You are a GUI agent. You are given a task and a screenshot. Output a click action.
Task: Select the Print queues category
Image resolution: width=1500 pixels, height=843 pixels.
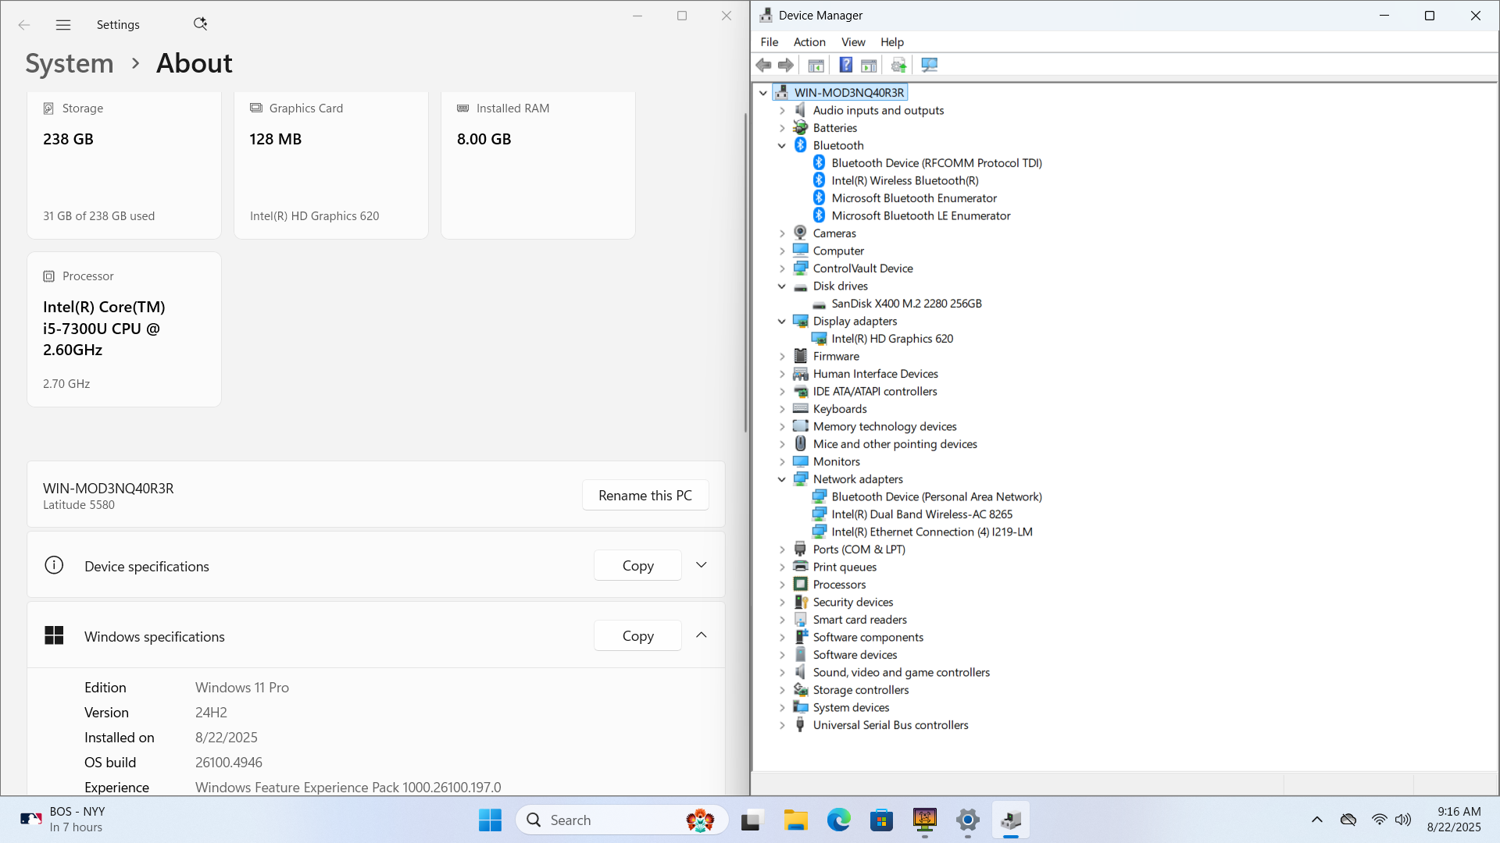pos(845,567)
